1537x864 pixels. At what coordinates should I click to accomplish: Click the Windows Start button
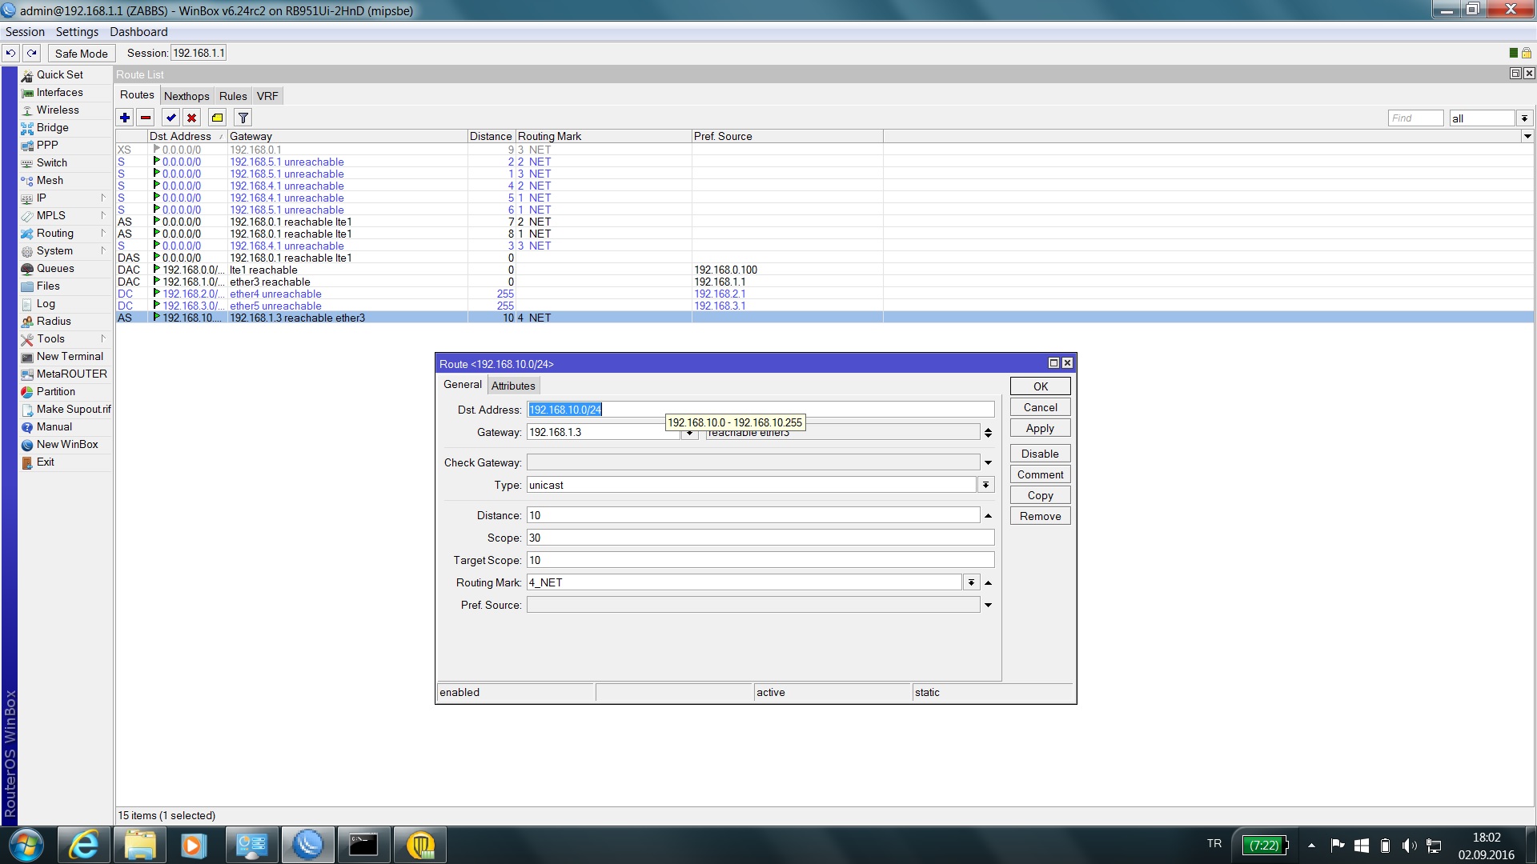pos(26,845)
